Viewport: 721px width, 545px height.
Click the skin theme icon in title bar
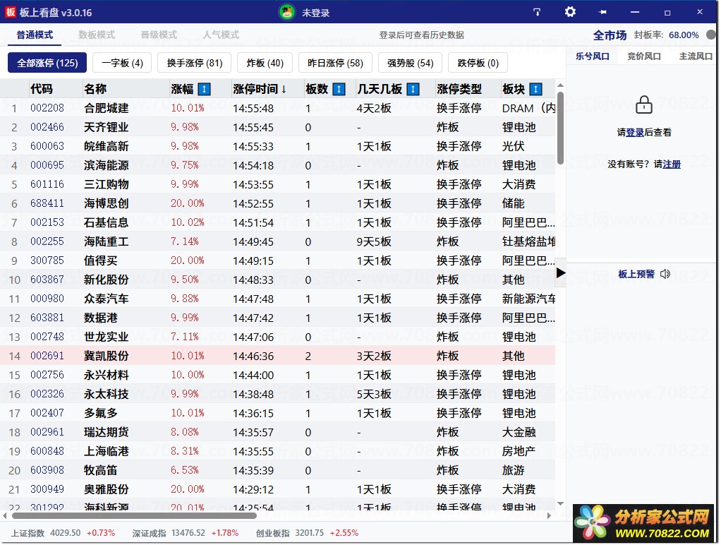tap(537, 12)
